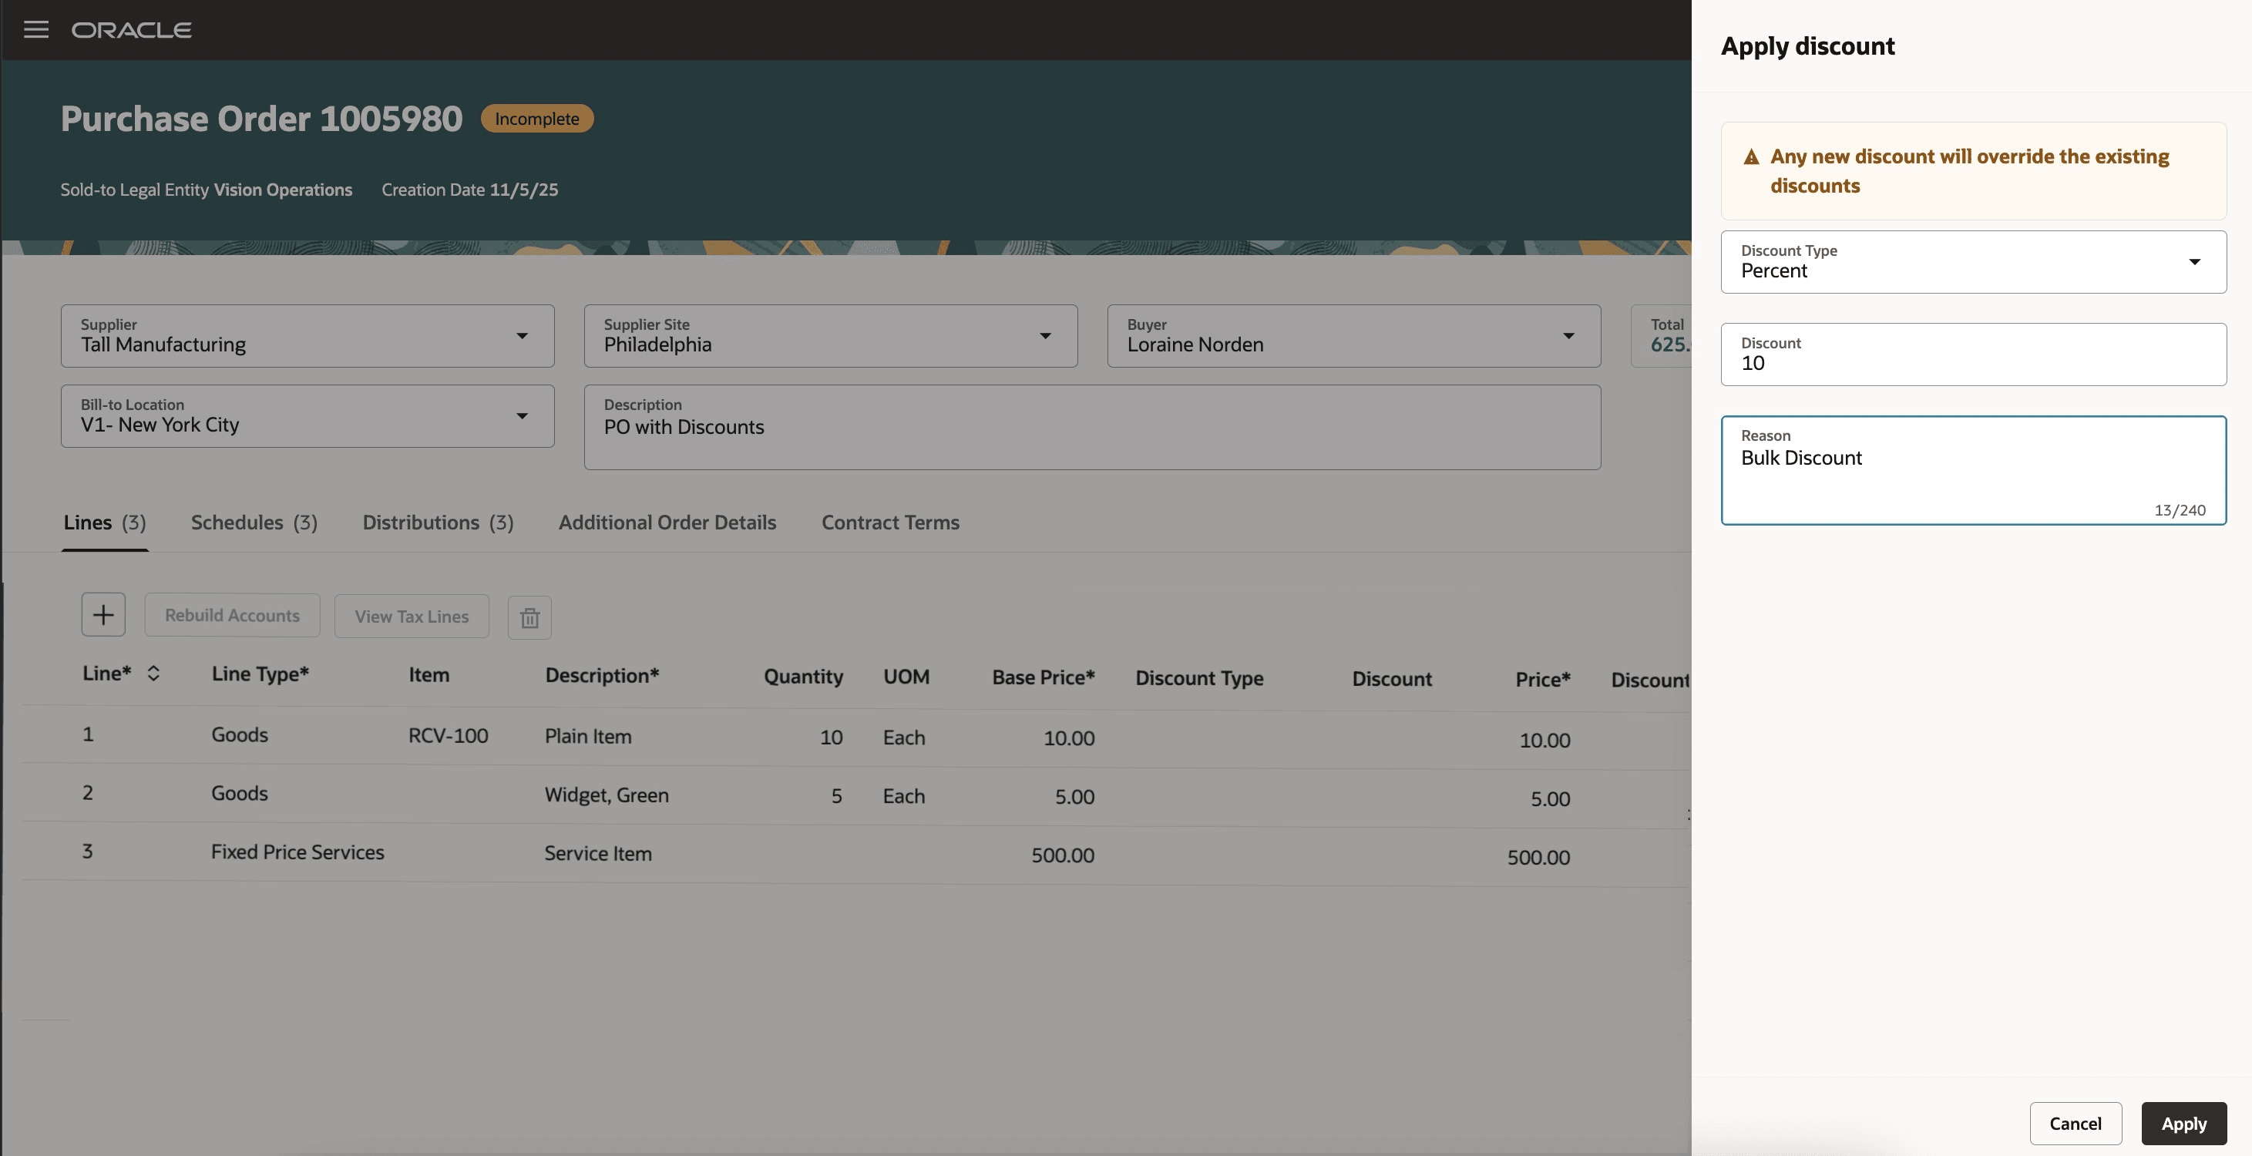The width and height of the screenshot is (2252, 1156).
Task: Open the Supplier dropdown
Action: click(x=522, y=336)
